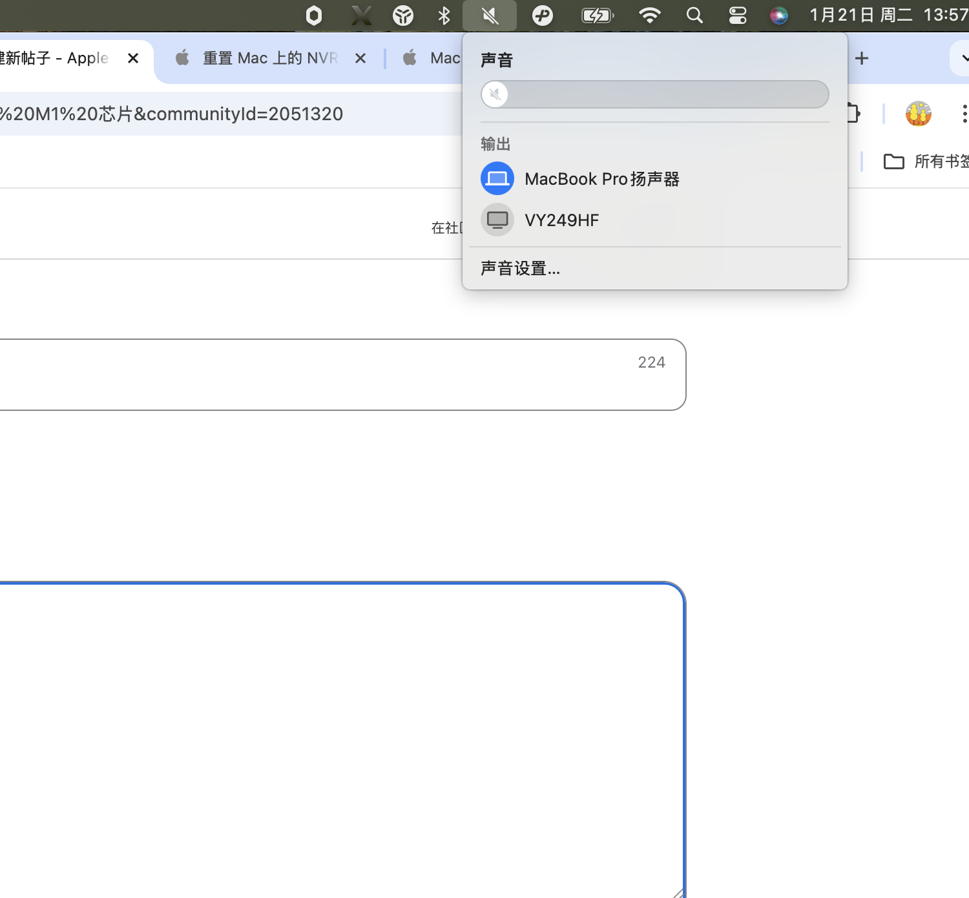The width and height of the screenshot is (969, 898).
Task: Click the Bluetooth icon in the menu bar
Action: [x=444, y=16]
